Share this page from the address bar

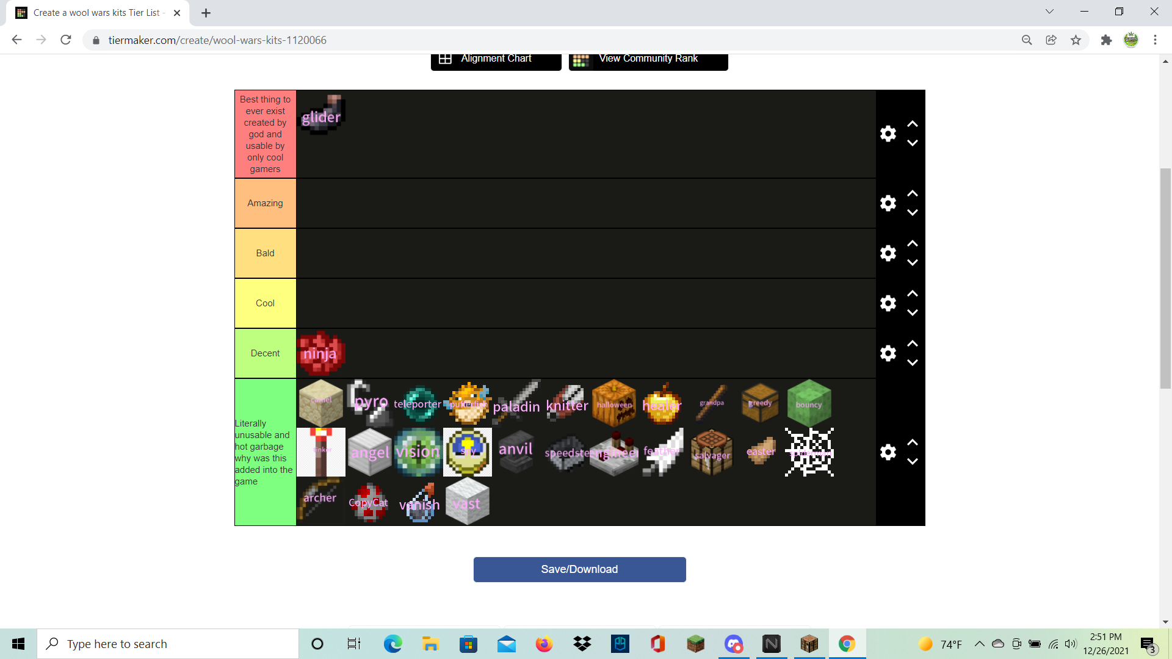pyautogui.click(x=1051, y=40)
